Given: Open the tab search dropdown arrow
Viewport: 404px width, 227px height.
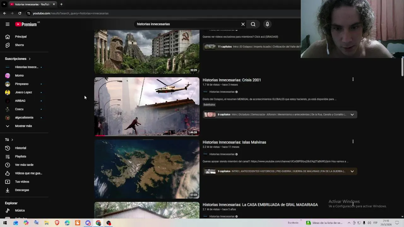Looking at the screenshot, I should click(4, 4).
